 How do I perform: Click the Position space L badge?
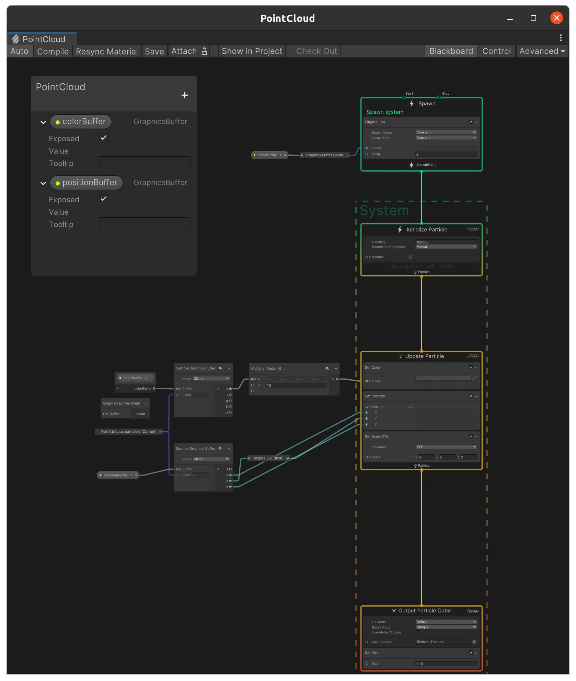(x=411, y=407)
